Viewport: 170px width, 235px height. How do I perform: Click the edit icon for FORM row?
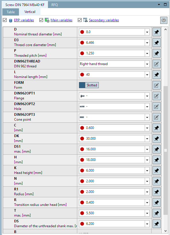(x=157, y=85)
